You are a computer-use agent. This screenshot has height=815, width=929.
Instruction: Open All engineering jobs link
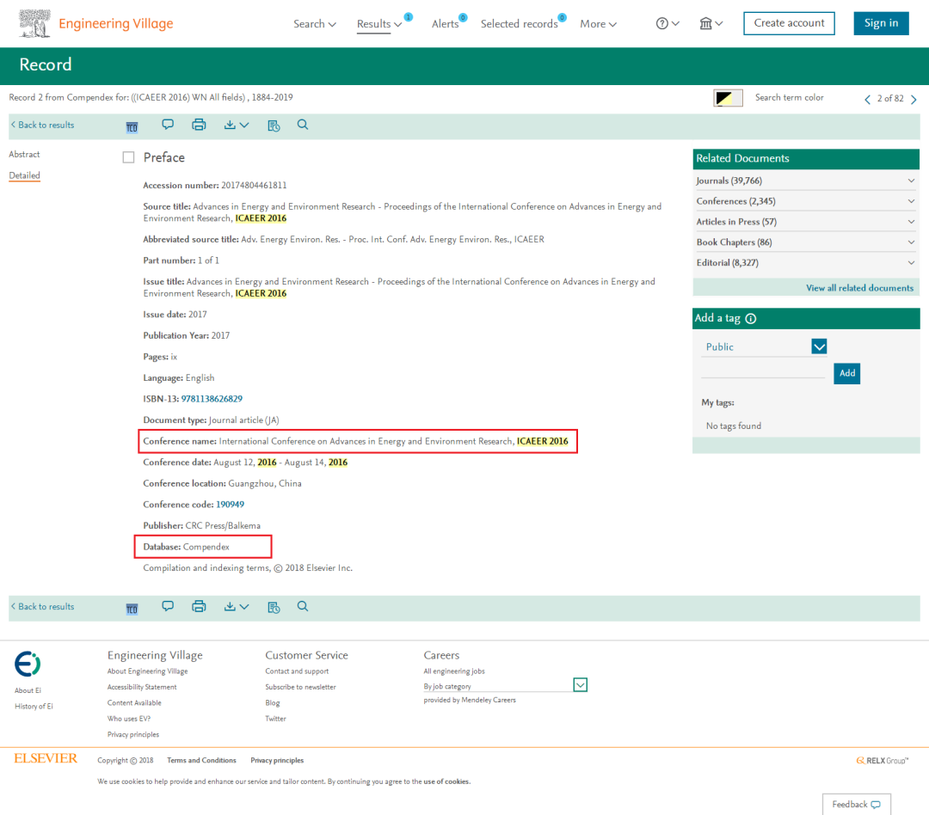[454, 671]
